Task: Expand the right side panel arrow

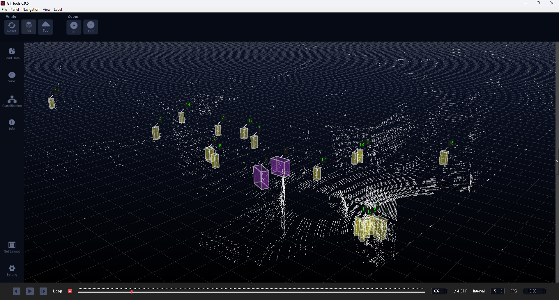Action: coord(557,162)
